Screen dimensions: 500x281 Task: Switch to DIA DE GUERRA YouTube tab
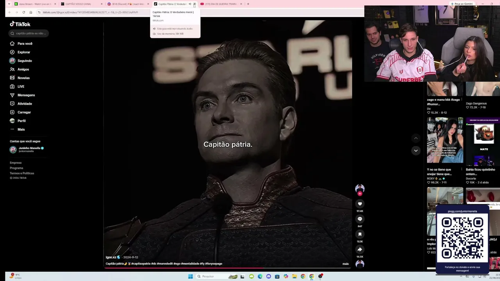pos(221,4)
